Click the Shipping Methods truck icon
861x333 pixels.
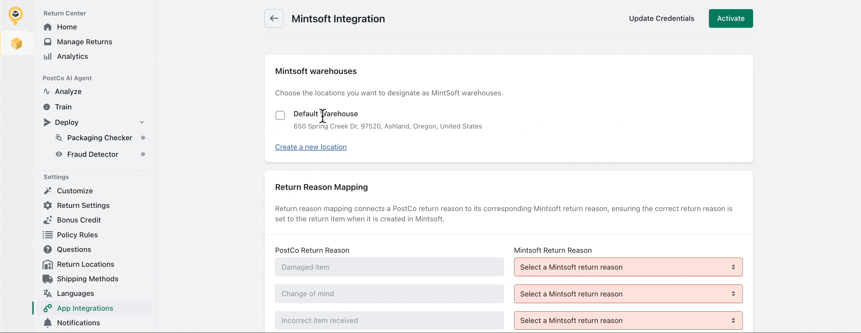click(x=48, y=279)
